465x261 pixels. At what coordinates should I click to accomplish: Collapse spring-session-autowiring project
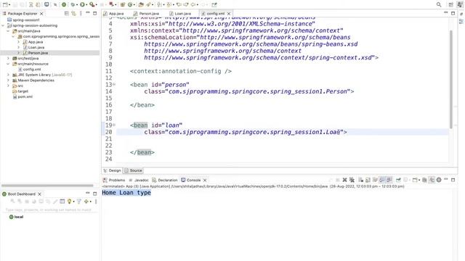coord(3,25)
